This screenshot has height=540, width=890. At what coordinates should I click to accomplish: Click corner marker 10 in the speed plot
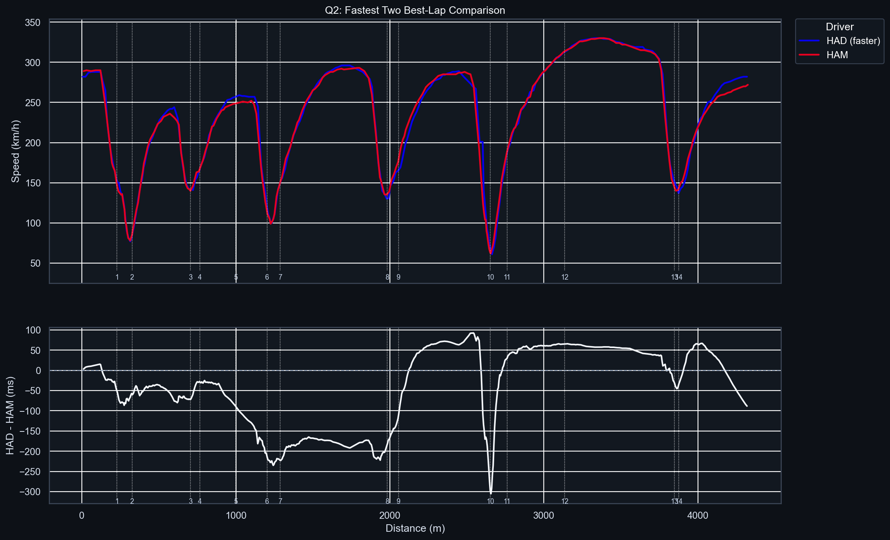pyautogui.click(x=490, y=277)
